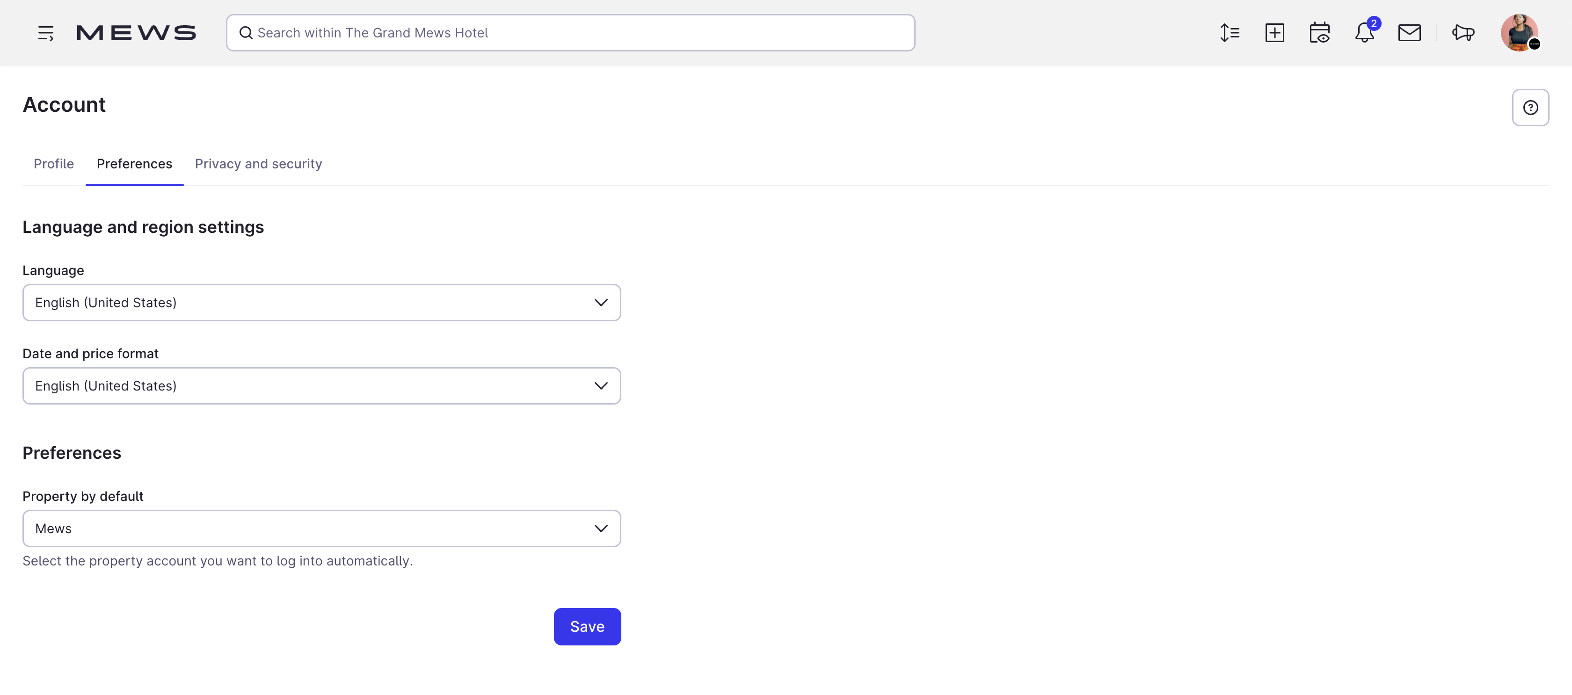1572x695 pixels.
Task: Open the Language dropdown
Action: click(x=321, y=302)
